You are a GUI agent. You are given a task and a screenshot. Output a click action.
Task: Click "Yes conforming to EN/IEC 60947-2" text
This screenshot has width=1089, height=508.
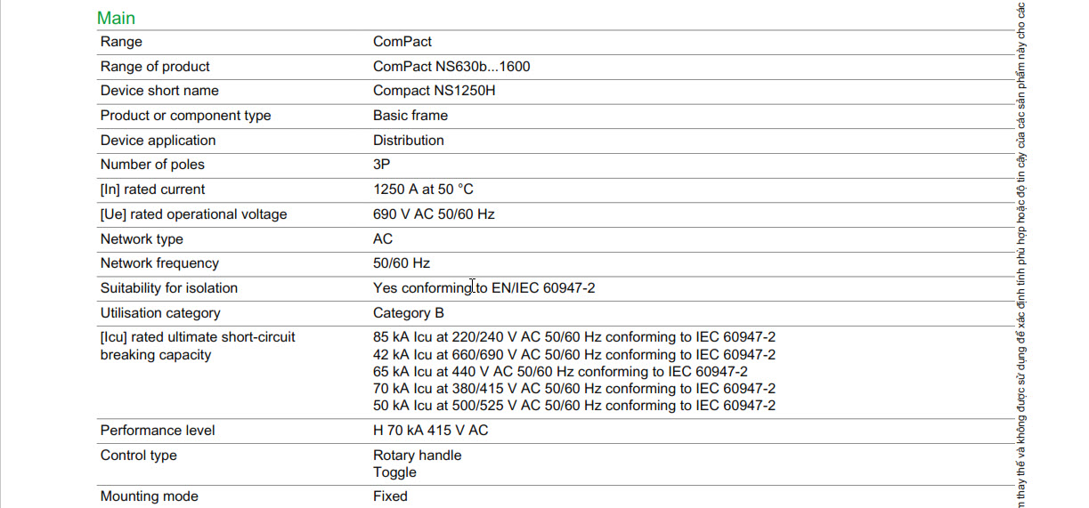tap(484, 288)
